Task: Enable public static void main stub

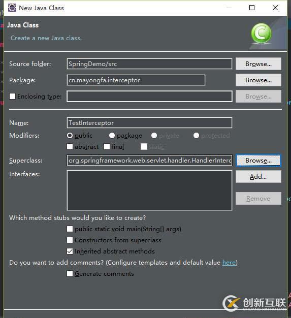Action: click(70, 229)
